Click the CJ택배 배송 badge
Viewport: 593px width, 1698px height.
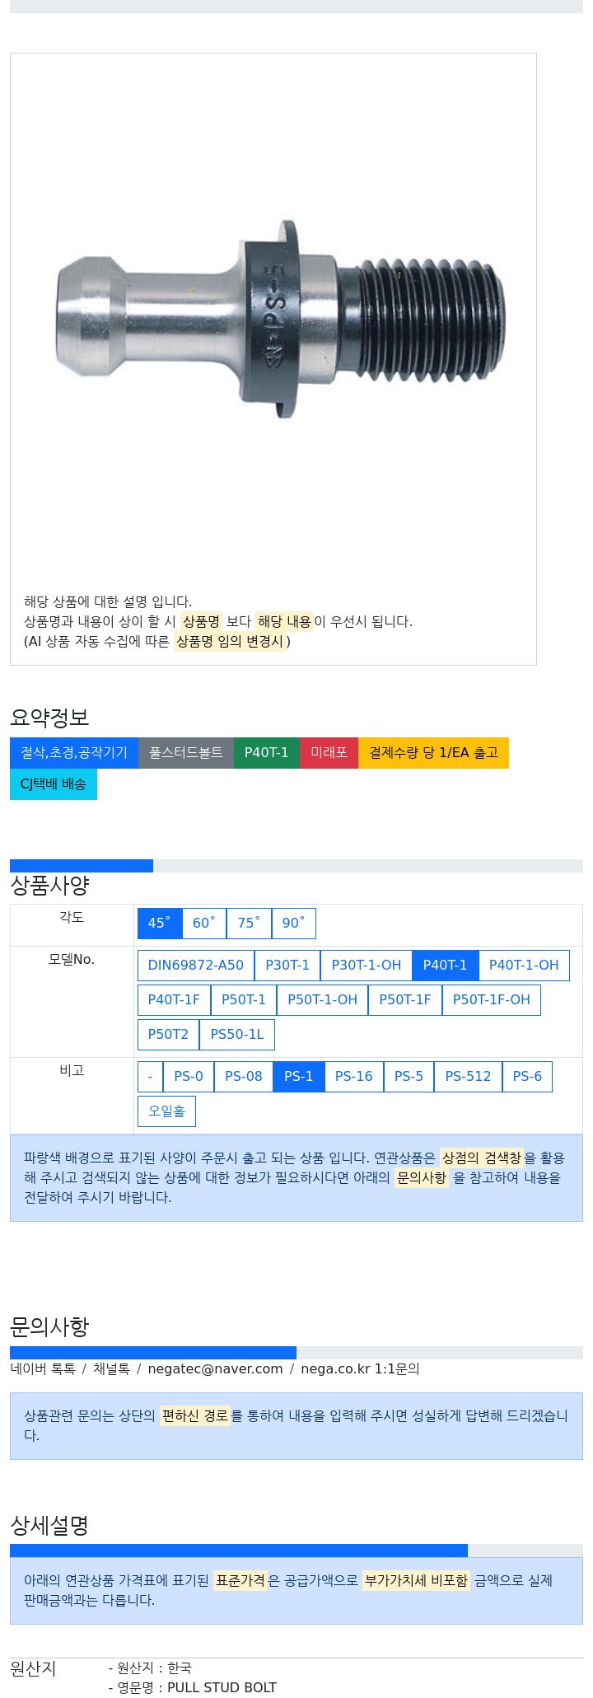54,784
